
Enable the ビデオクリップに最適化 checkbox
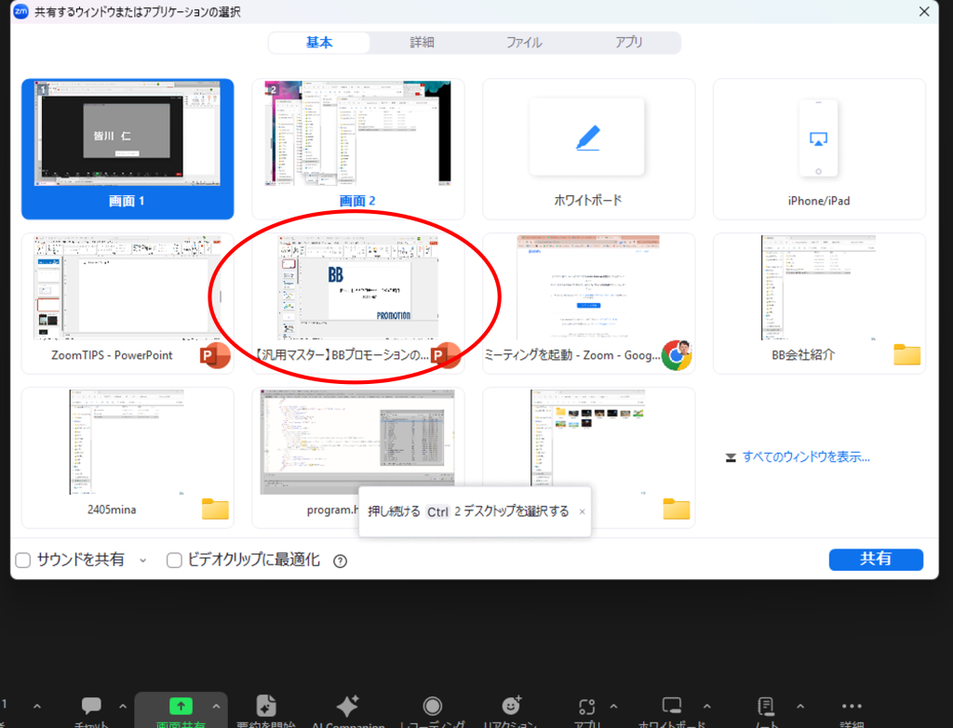[x=174, y=560]
